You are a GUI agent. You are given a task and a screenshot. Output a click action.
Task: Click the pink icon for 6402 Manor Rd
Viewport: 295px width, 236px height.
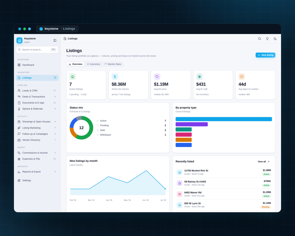tap(180, 194)
